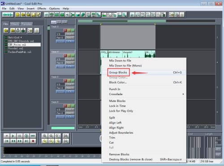Click the circled Play to End button
This screenshot has width=224, height=166.
[26, 136]
